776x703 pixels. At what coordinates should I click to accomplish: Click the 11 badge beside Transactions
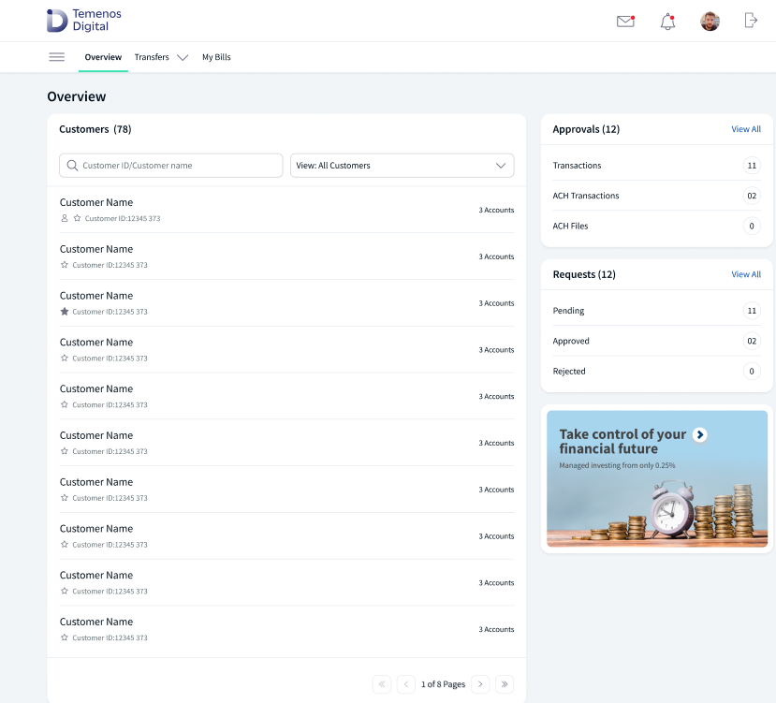coord(752,166)
